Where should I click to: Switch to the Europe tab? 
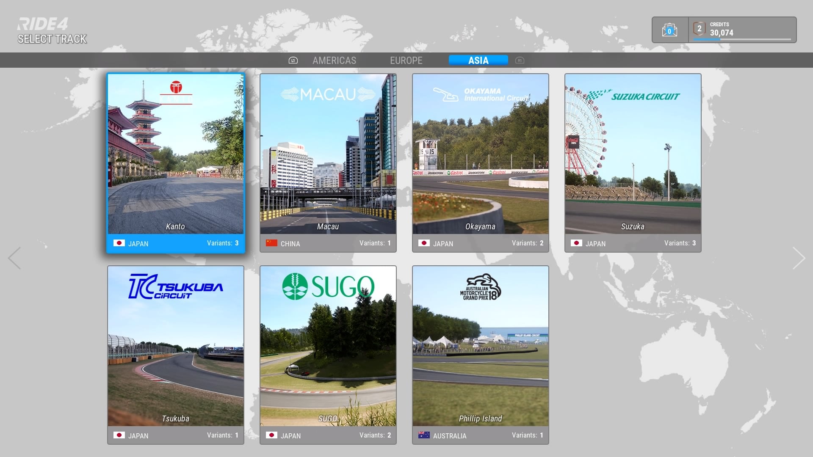coord(406,61)
